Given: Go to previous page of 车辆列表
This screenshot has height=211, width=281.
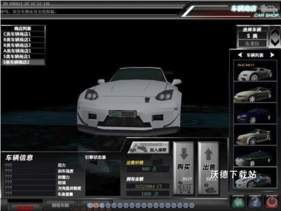Looking at the screenshot, I should coord(240,55).
